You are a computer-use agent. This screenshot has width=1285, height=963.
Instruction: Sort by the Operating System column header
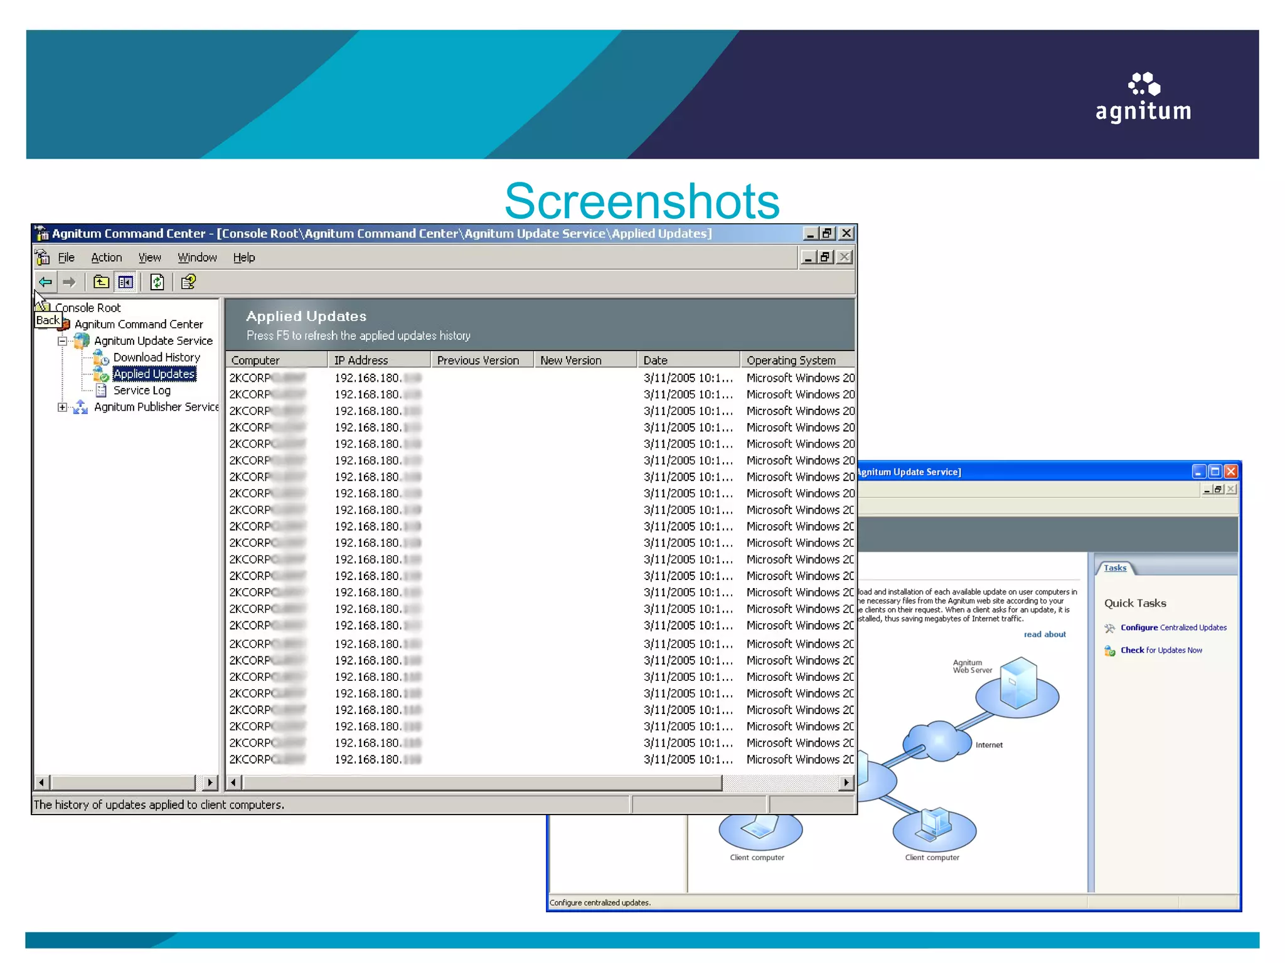[x=797, y=360]
